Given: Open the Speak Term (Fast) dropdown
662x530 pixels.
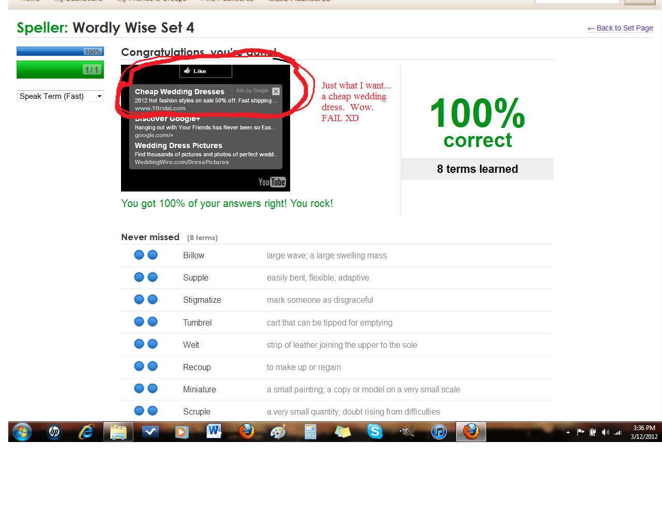Looking at the screenshot, I should [60, 96].
